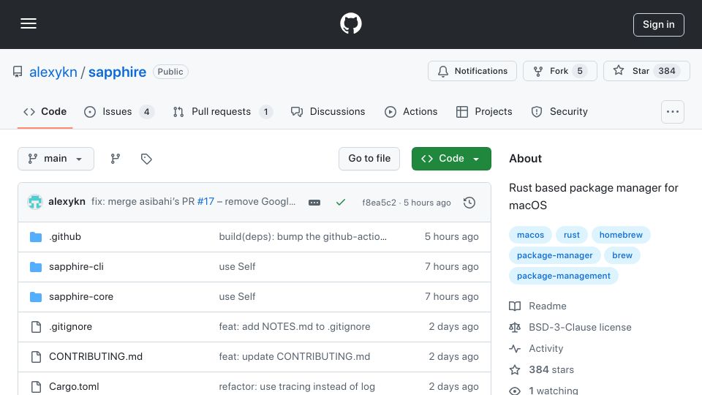Open the Projects tab

pos(484,111)
